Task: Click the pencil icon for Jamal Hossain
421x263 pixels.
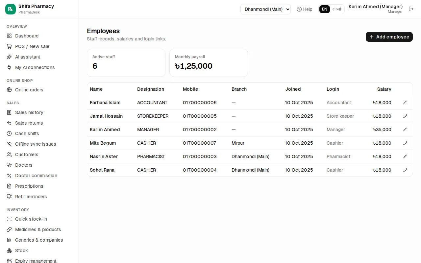Action: pyautogui.click(x=405, y=116)
